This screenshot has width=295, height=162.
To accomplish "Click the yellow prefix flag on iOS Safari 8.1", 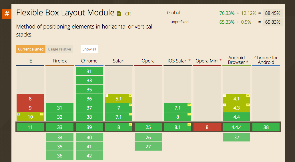I will click(189, 124).
